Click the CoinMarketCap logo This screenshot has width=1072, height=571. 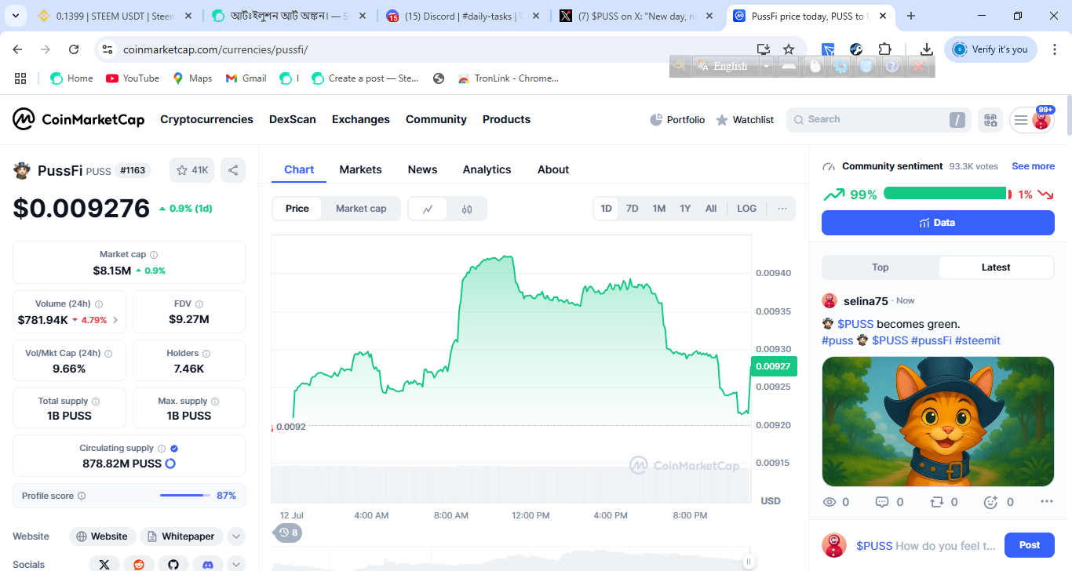78,119
